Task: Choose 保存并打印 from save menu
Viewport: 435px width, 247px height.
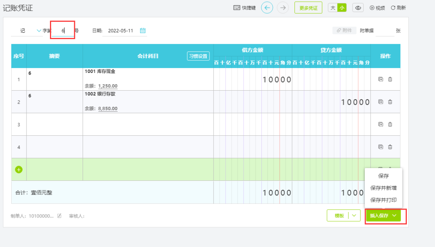Action: coord(383,200)
